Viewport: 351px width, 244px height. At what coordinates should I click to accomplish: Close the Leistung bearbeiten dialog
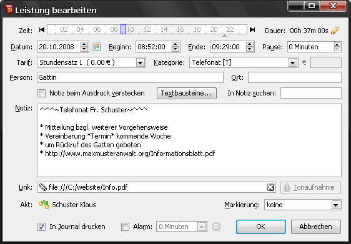(x=334, y=6)
